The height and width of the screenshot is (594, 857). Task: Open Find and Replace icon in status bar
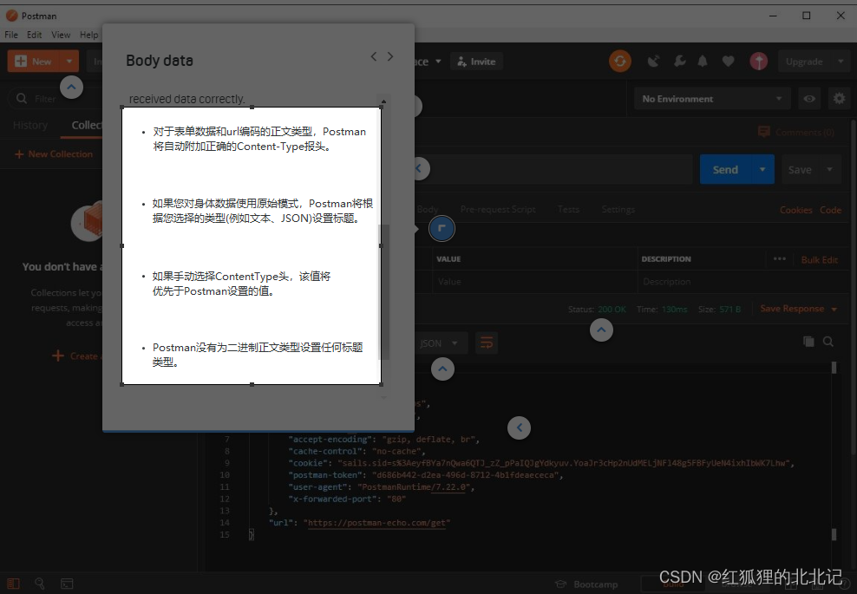39,584
